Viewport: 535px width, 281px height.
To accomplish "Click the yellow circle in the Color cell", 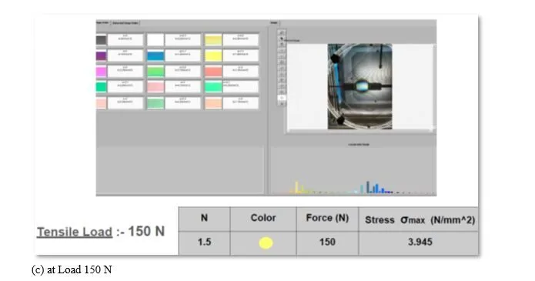I will tap(266, 243).
